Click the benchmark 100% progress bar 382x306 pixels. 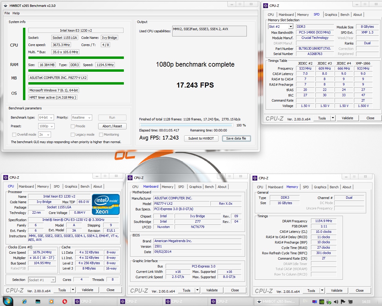(187, 125)
